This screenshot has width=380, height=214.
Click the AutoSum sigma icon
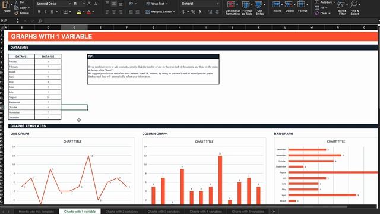(x=317, y=2)
